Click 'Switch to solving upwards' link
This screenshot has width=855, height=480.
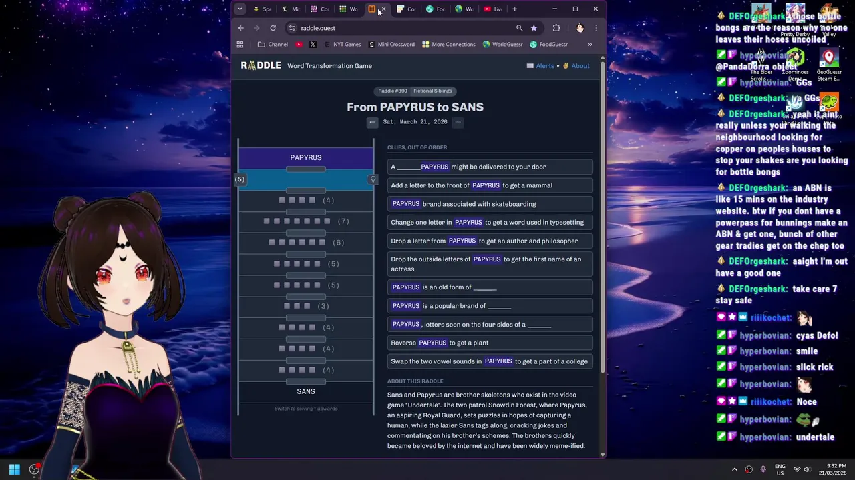coord(306,409)
